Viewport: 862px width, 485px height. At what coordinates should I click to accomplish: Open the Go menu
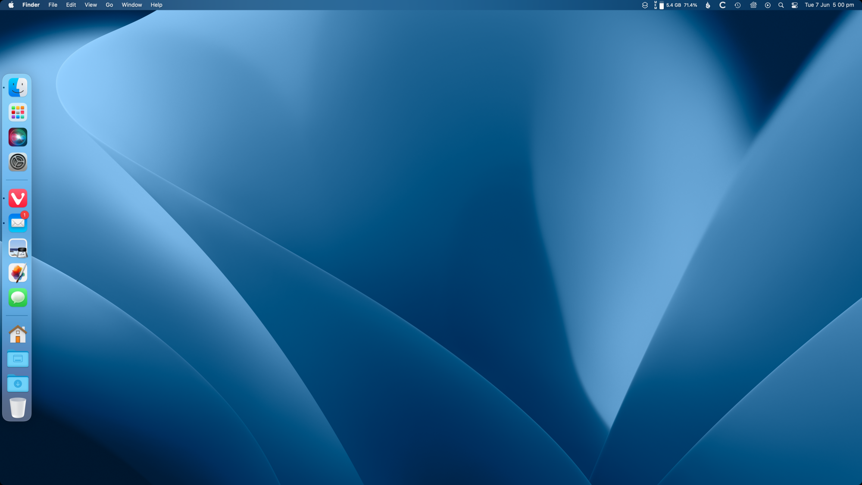[109, 5]
